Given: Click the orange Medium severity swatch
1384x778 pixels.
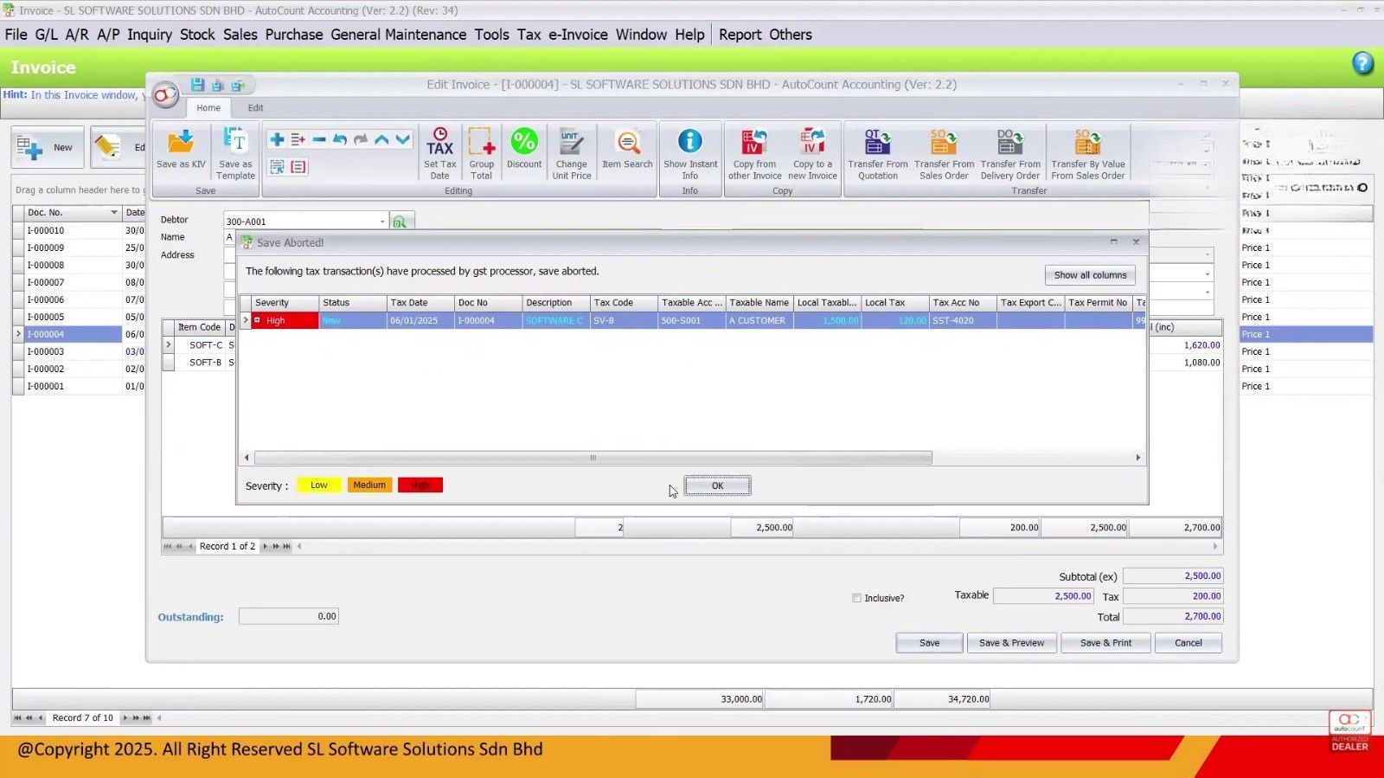Looking at the screenshot, I should (369, 485).
